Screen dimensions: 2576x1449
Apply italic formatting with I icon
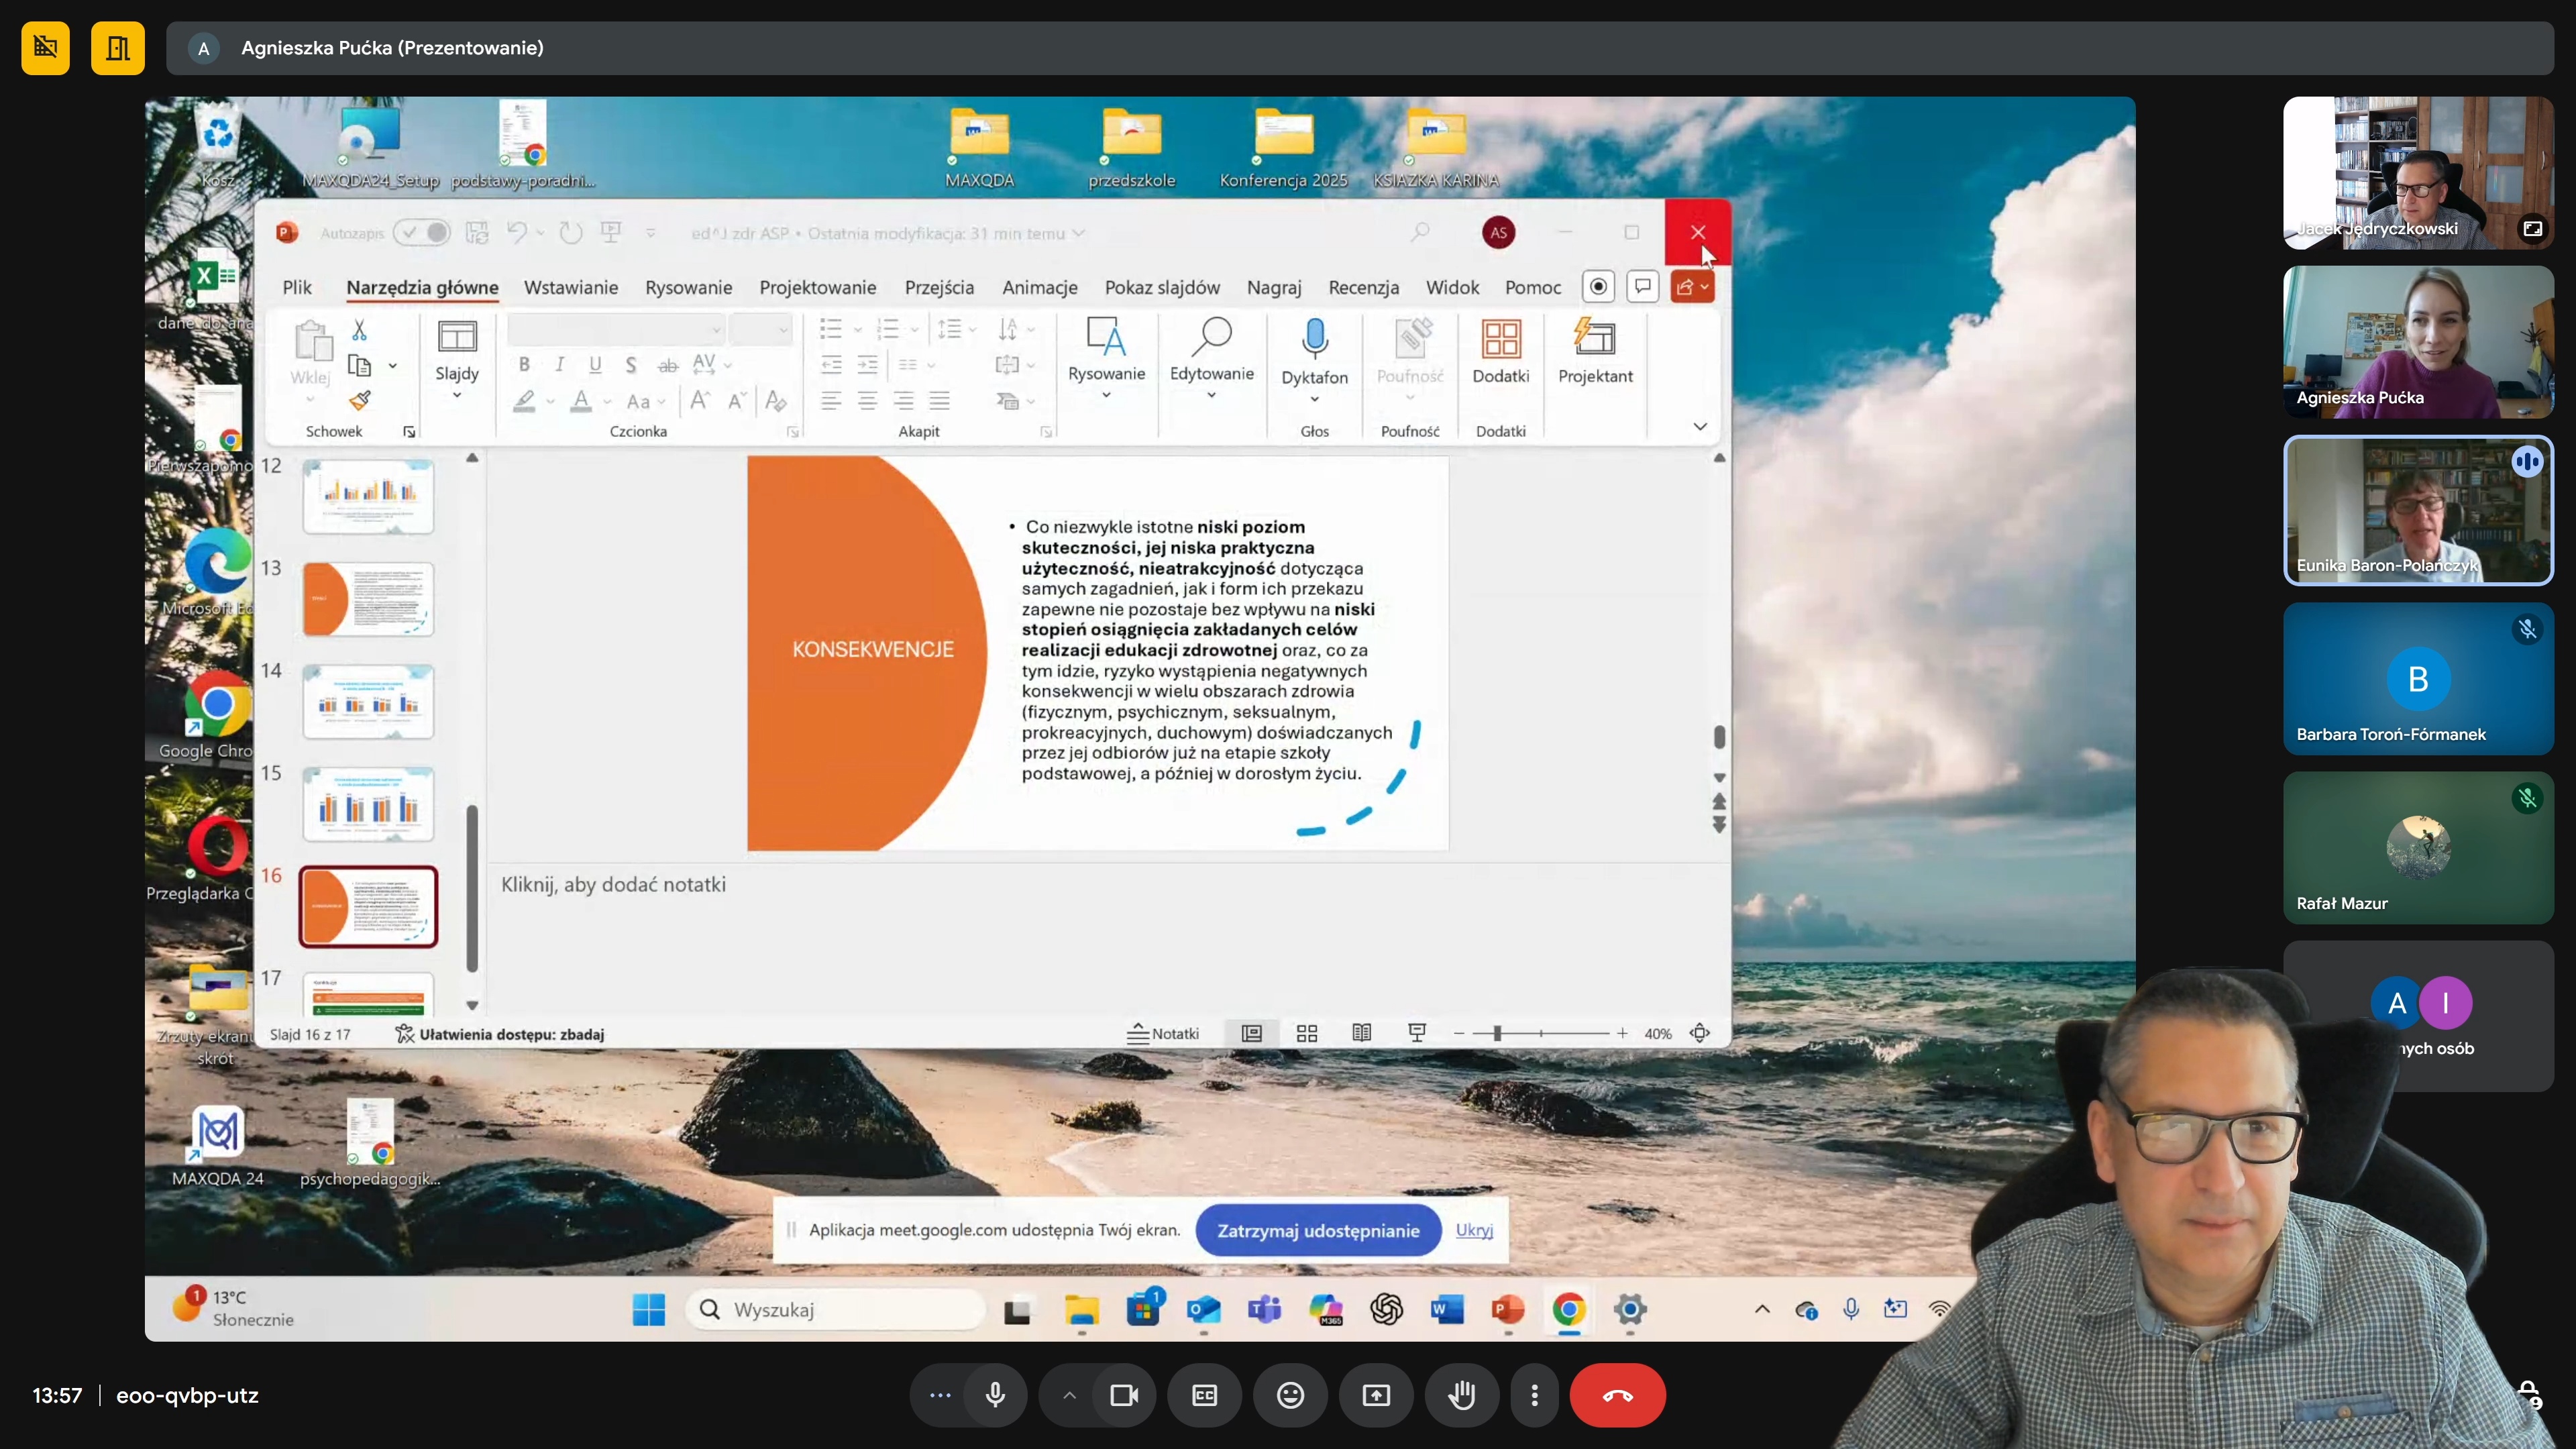coord(559,365)
